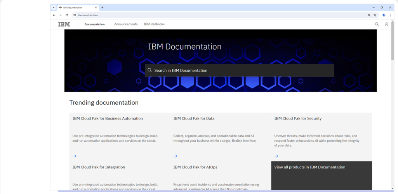View site information icon beside the URL

tap(75, 15)
